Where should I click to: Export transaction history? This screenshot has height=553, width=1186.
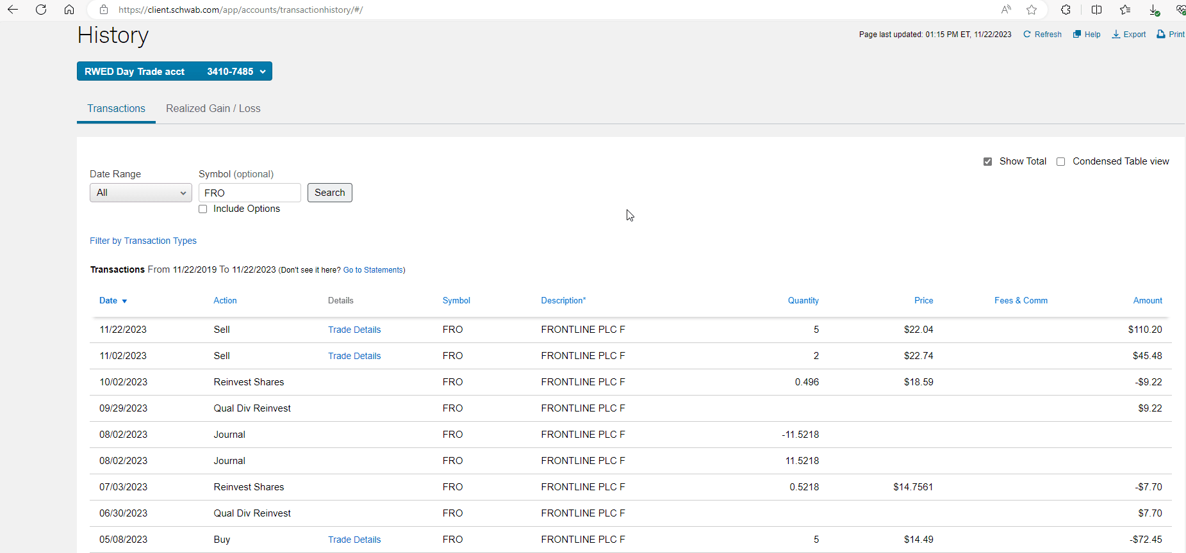1129,35
